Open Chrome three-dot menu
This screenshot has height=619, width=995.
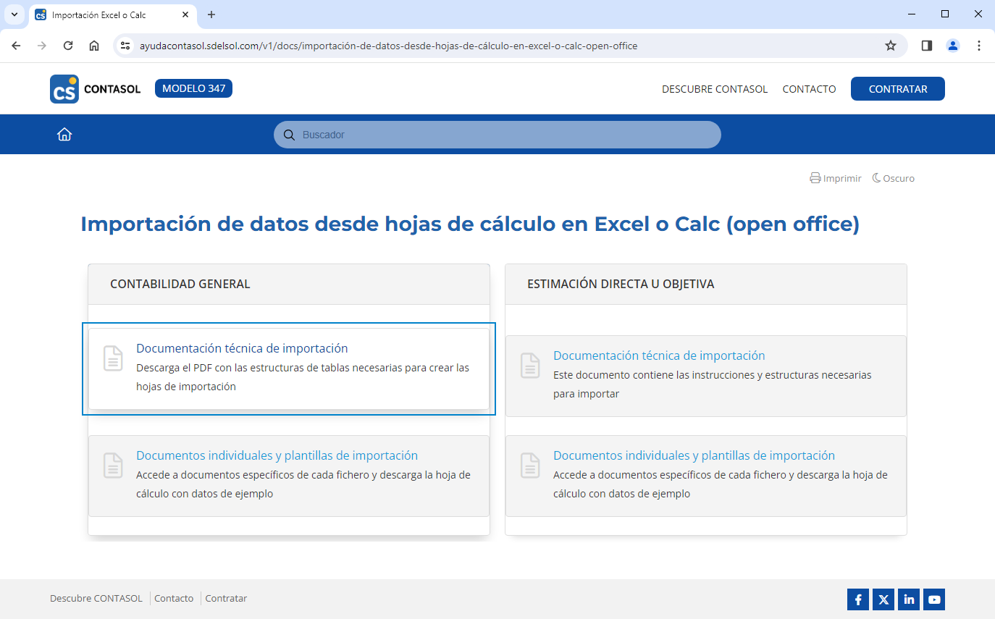click(x=979, y=46)
